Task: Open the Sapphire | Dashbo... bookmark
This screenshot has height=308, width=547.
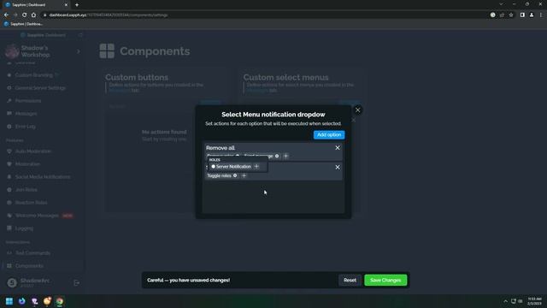Action: [23, 24]
